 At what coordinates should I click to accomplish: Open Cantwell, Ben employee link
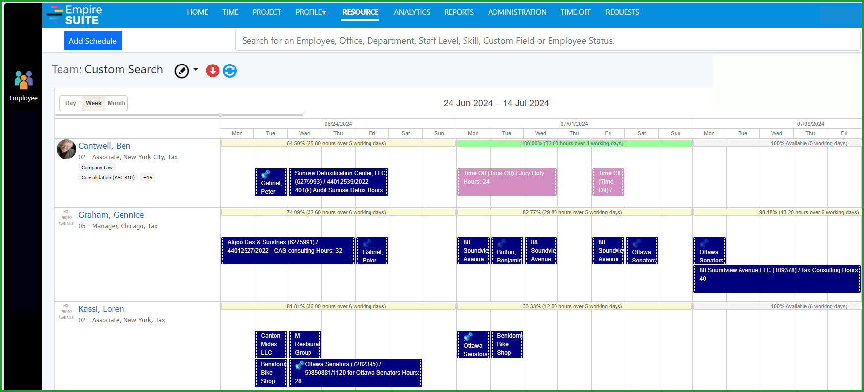[104, 146]
